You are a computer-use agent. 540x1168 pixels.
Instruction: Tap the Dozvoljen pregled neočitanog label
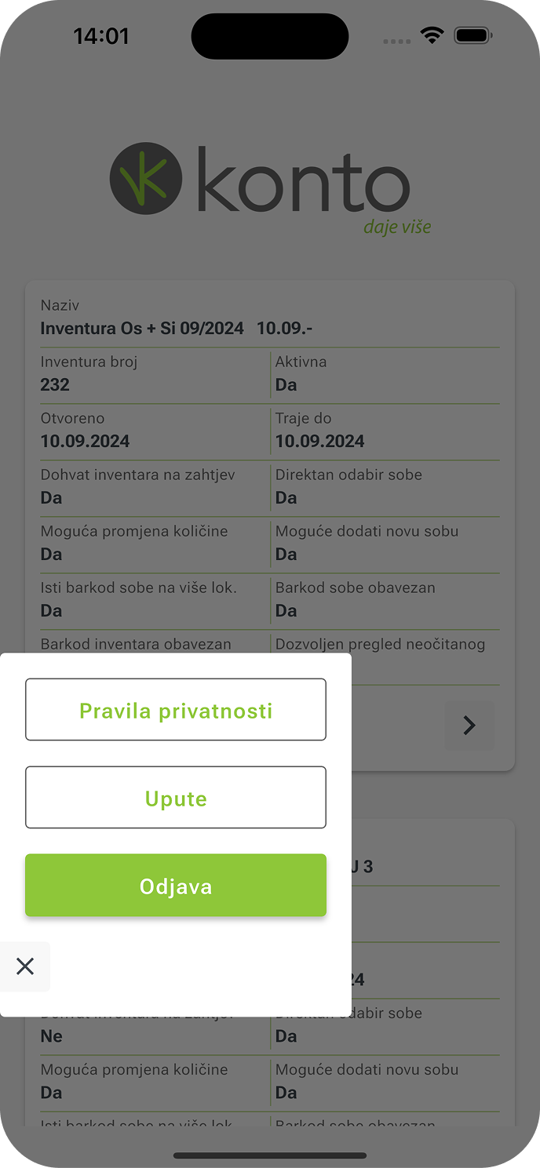coord(380,644)
